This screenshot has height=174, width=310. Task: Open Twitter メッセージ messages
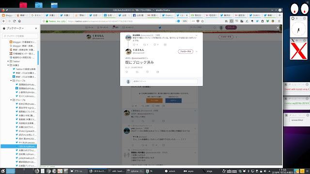[128, 28]
